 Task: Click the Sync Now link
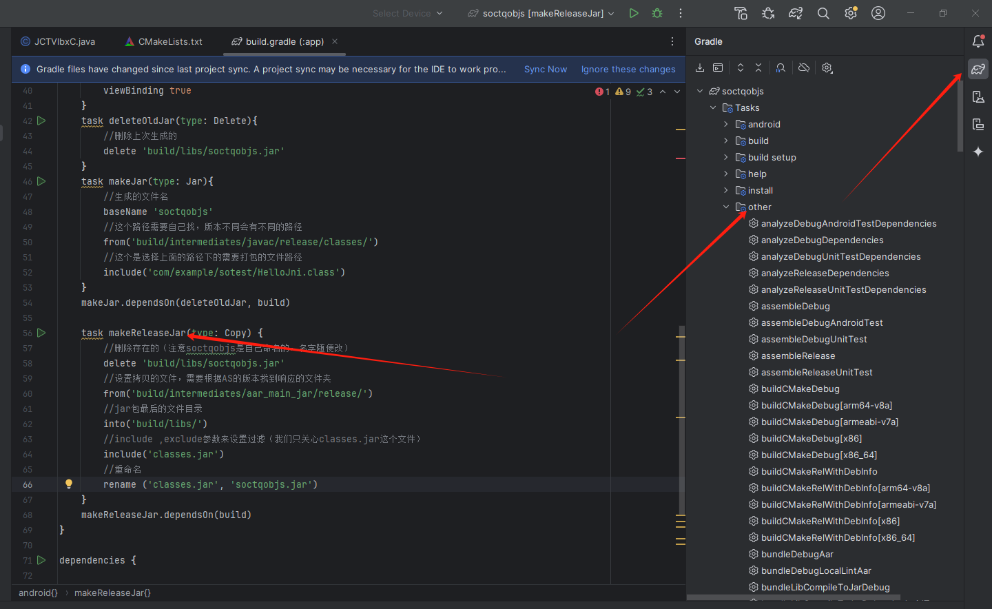click(546, 69)
